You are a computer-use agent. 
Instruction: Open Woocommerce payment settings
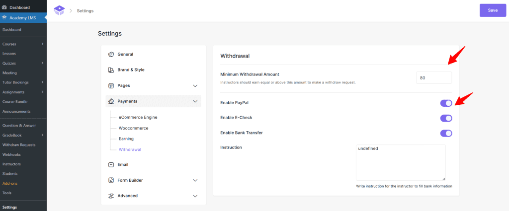[133, 128]
